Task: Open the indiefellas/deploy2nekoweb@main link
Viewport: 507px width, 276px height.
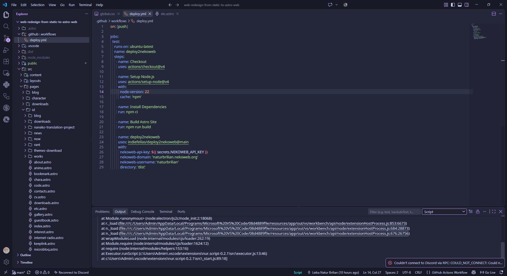Action: click(x=158, y=142)
